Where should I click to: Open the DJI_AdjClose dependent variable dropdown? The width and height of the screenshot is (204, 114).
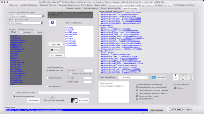click(27, 23)
